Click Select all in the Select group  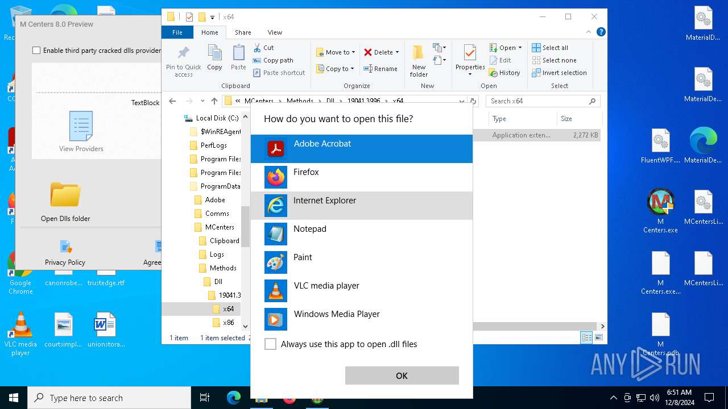click(550, 48)
